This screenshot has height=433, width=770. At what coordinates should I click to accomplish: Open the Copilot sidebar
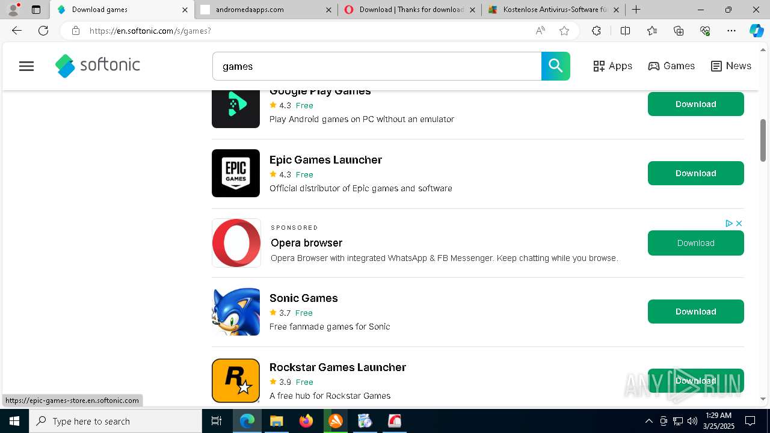click(756, 31)
